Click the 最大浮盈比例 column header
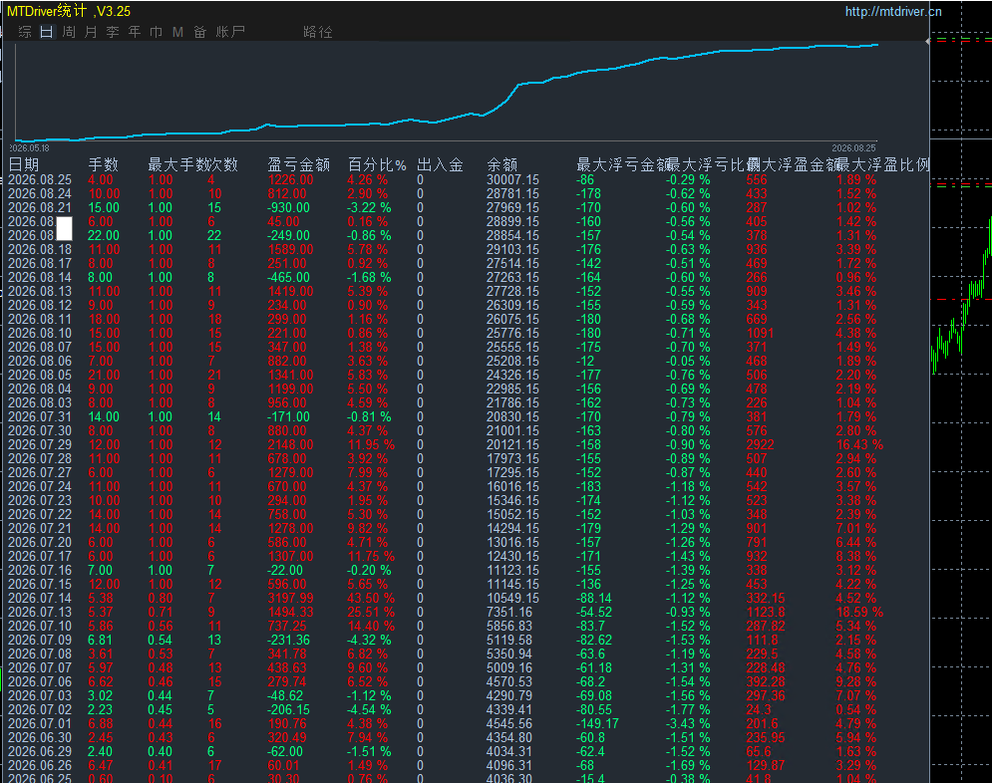 (x=883, y=165)
